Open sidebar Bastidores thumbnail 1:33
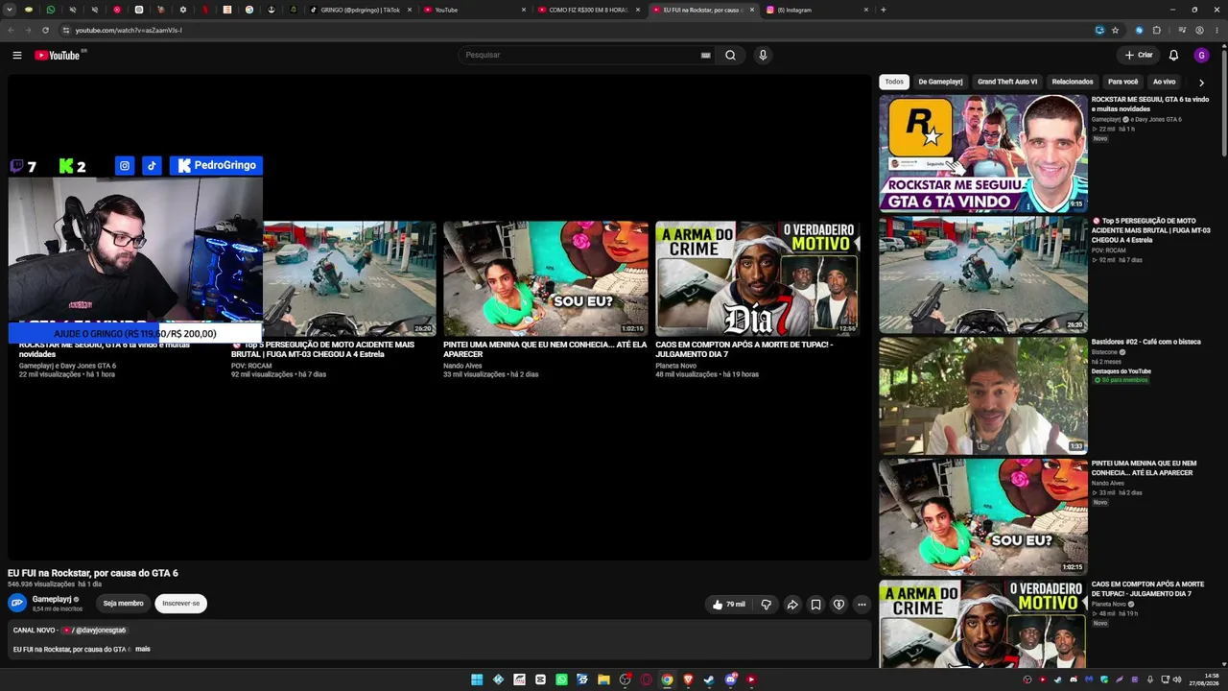1228x691 pixels. [983, 395]
